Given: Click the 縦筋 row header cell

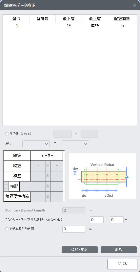Looking at the screenshot, I should point(17,166).
